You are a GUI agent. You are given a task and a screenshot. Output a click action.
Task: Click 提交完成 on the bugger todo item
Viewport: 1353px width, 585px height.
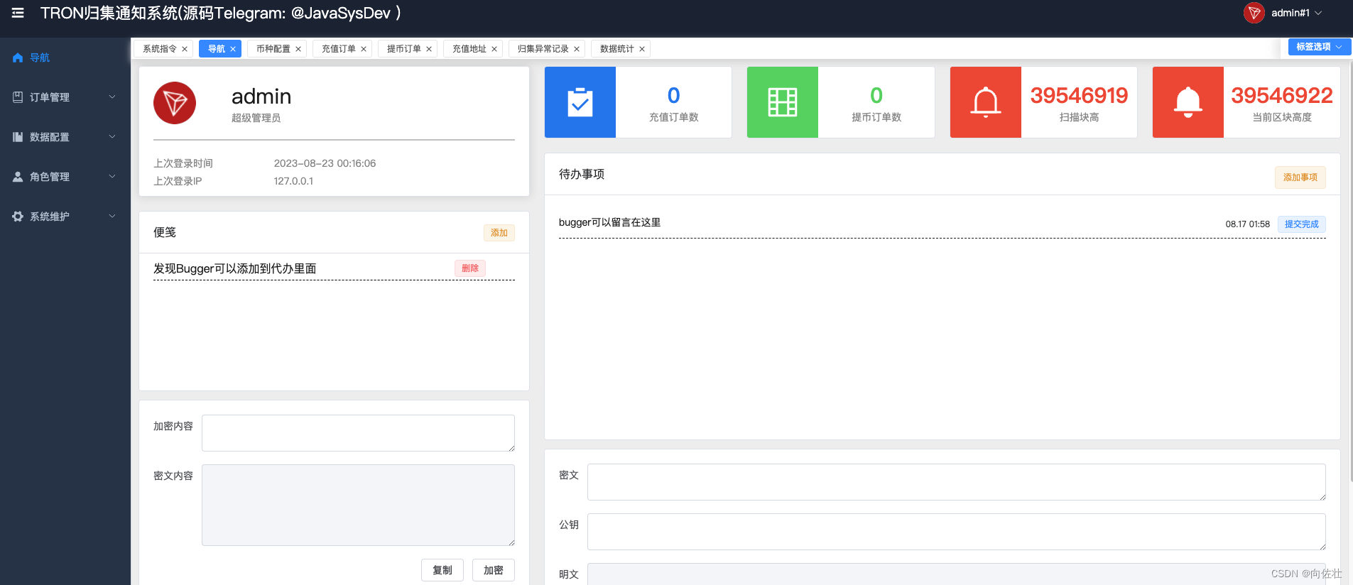[x=1302, y=224]
